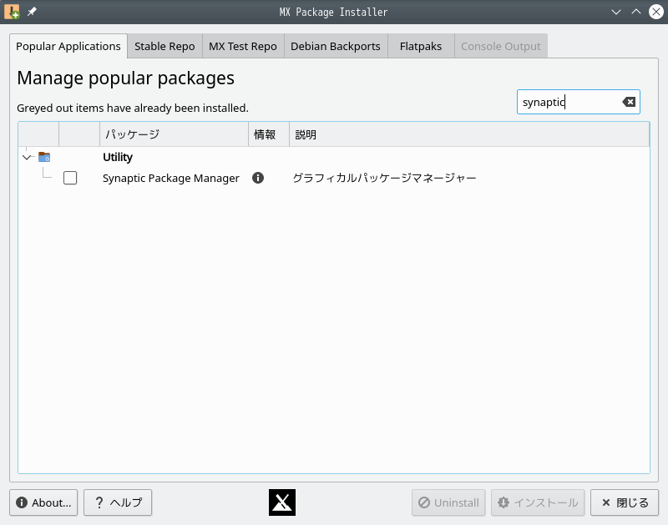Click the インストール install button

(x=538, y=502)
